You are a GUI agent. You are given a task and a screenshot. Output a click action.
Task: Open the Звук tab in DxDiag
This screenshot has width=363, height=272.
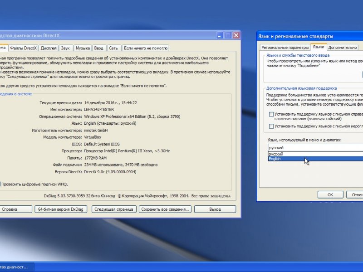coord(65,48)
